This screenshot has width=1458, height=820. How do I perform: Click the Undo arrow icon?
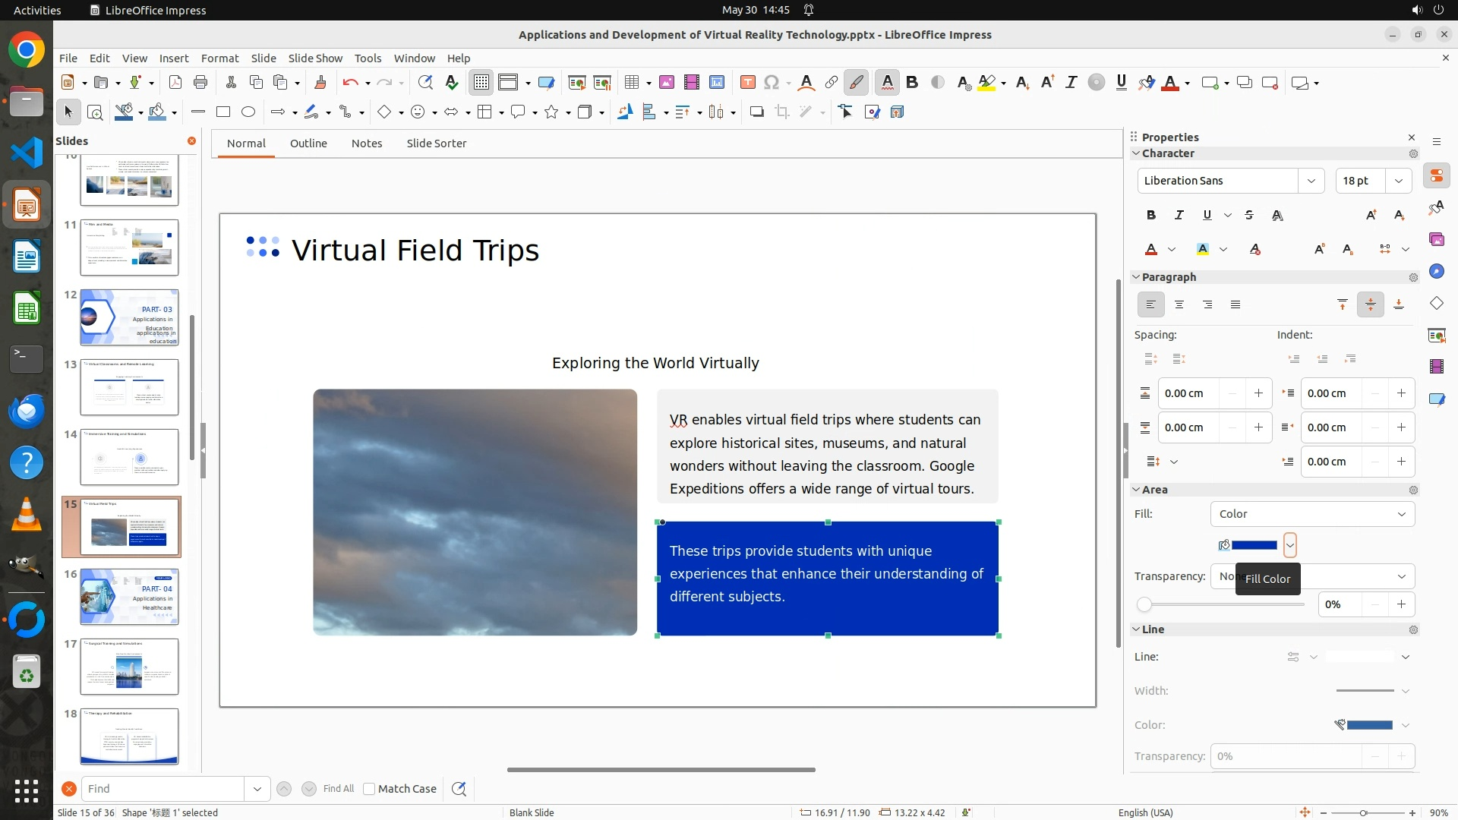coord(350,83)
